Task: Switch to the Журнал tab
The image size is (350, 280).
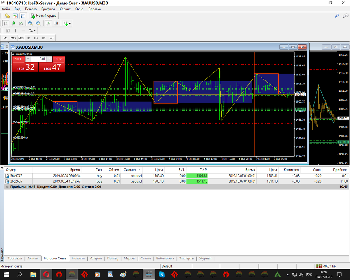Action: [x=205, y=258]
